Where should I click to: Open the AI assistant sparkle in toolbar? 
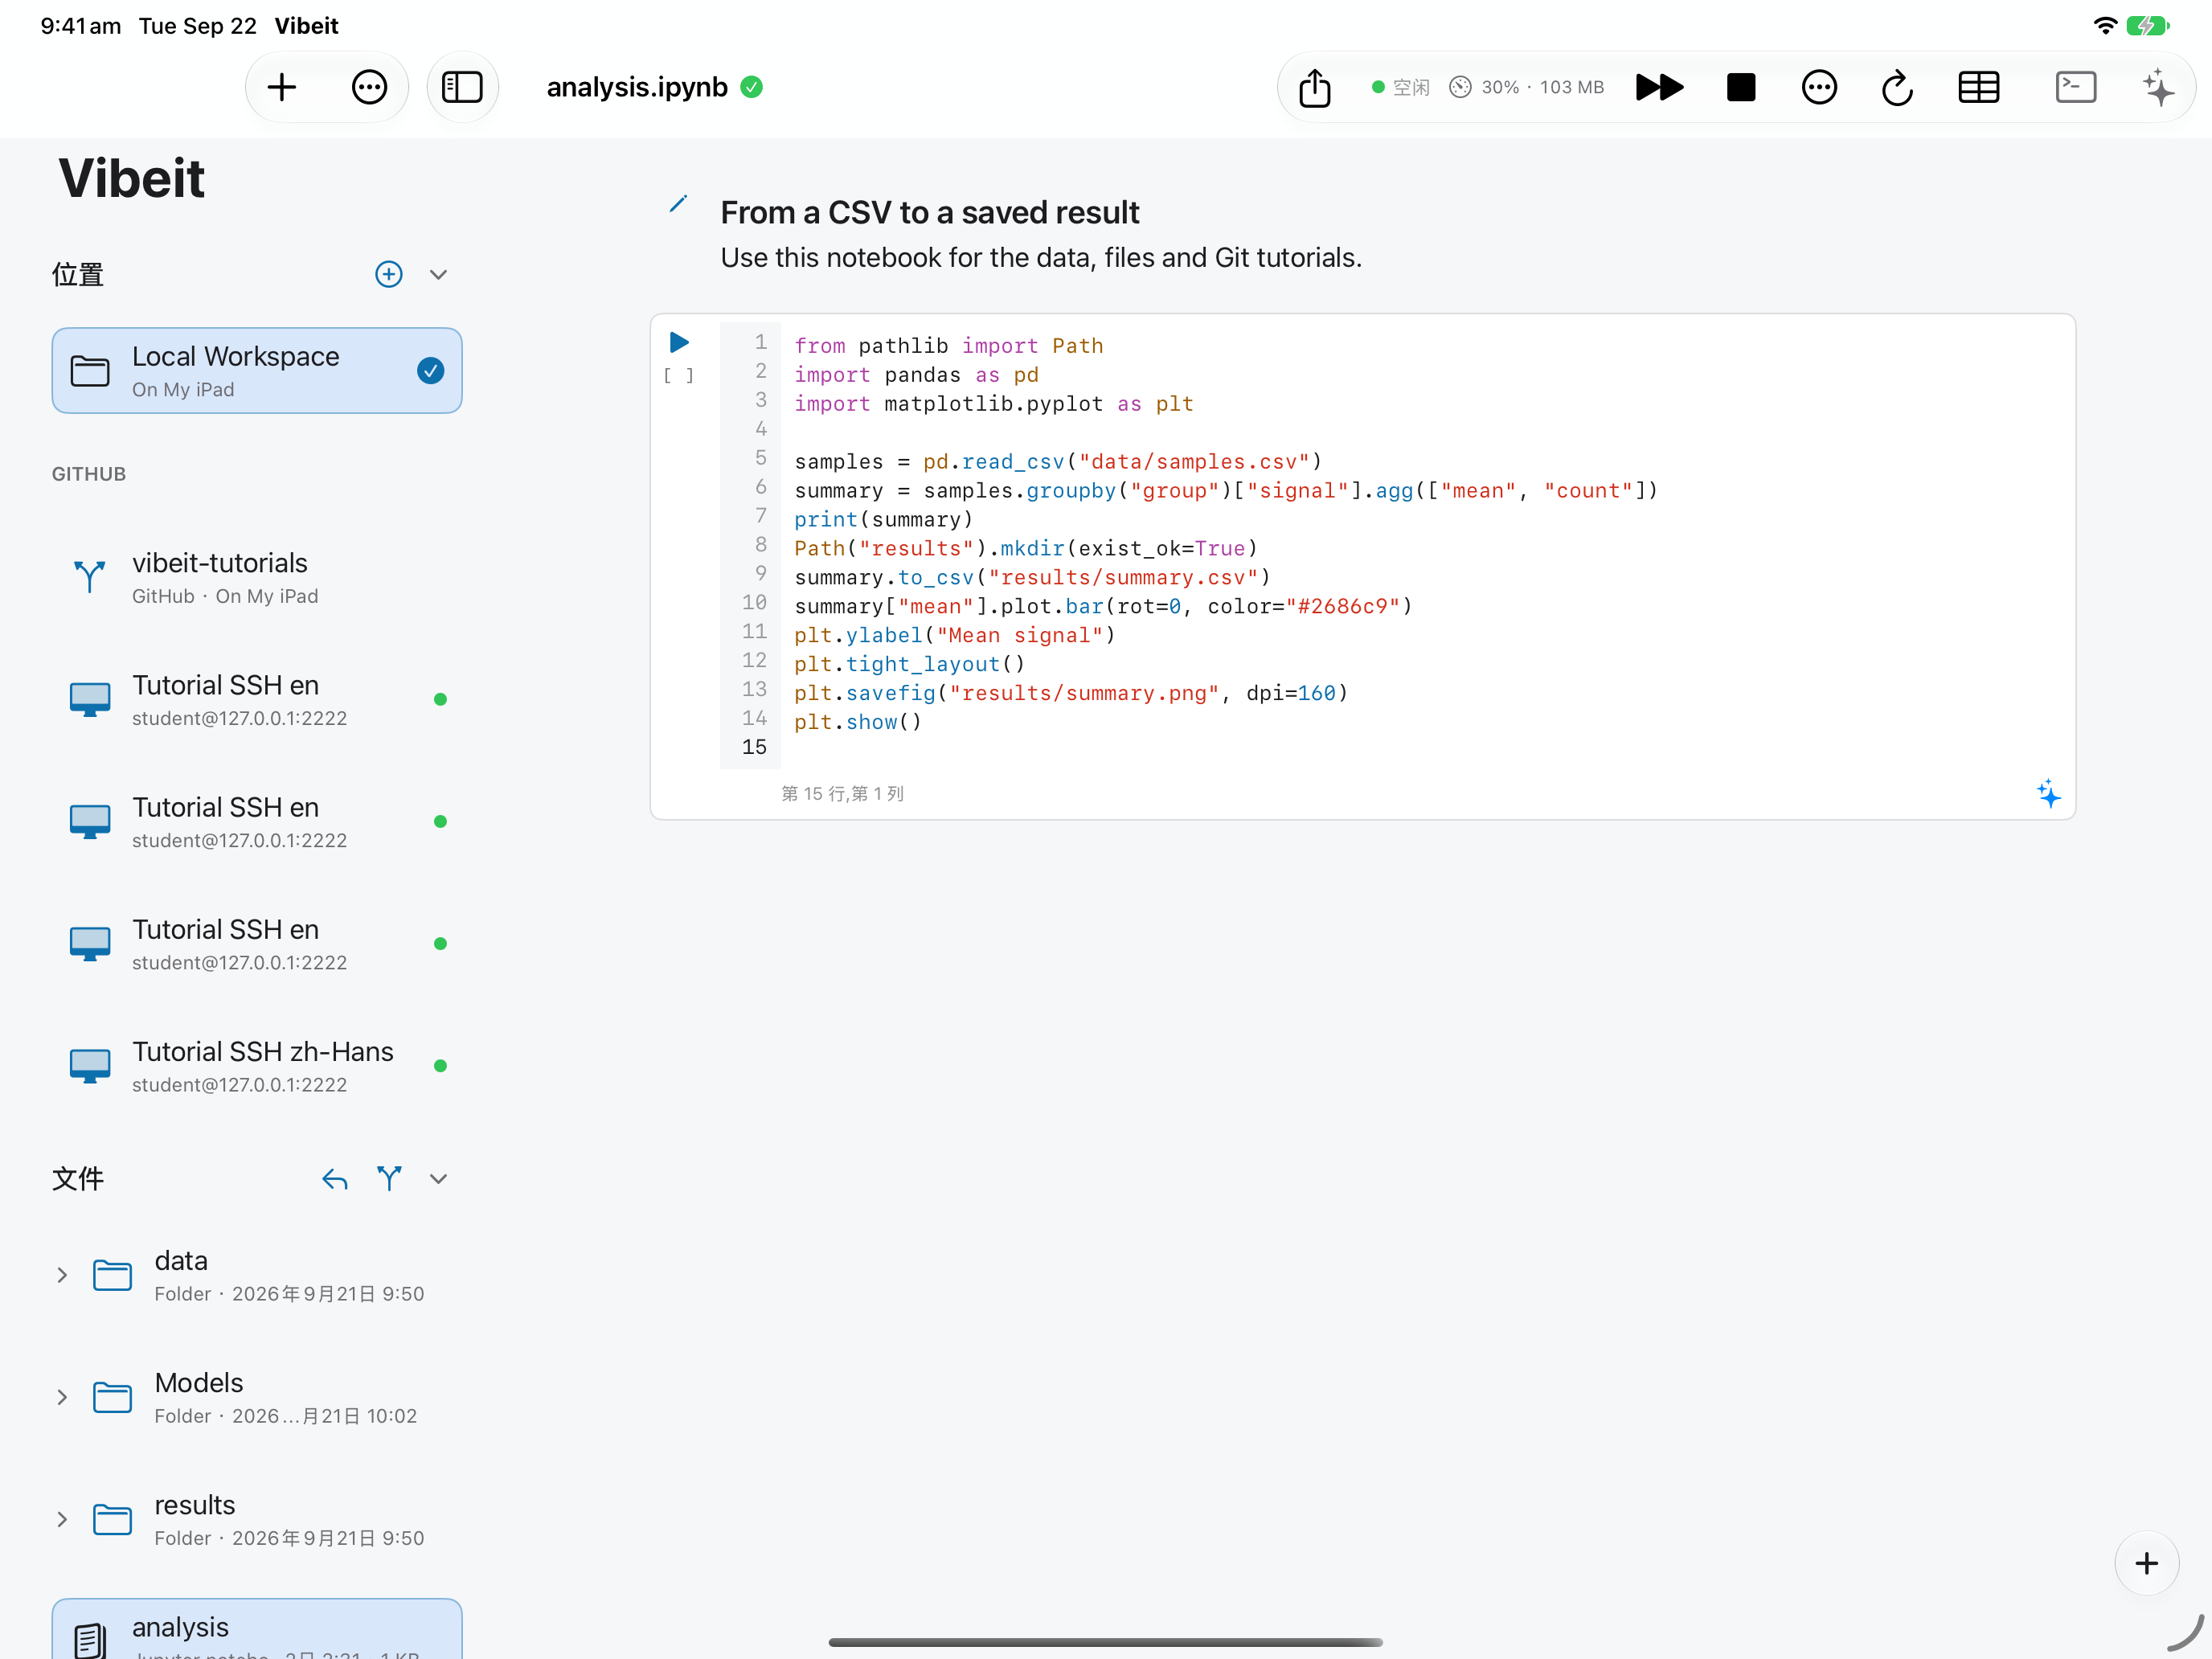click(x=2158, y=87)
